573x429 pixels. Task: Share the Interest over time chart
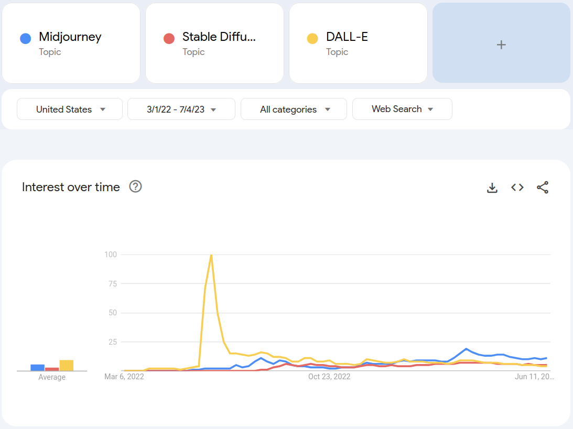click(x=543, y=188)
